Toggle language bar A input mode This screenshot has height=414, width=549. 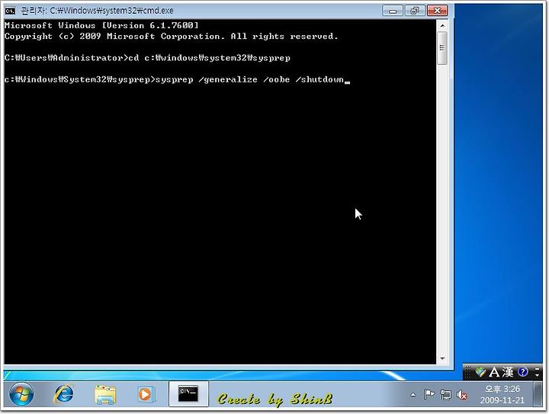point(494,372)
